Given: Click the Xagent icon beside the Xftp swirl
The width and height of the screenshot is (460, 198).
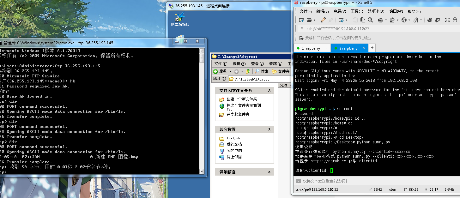Looking at the screenshot, I should click(437, 20).
